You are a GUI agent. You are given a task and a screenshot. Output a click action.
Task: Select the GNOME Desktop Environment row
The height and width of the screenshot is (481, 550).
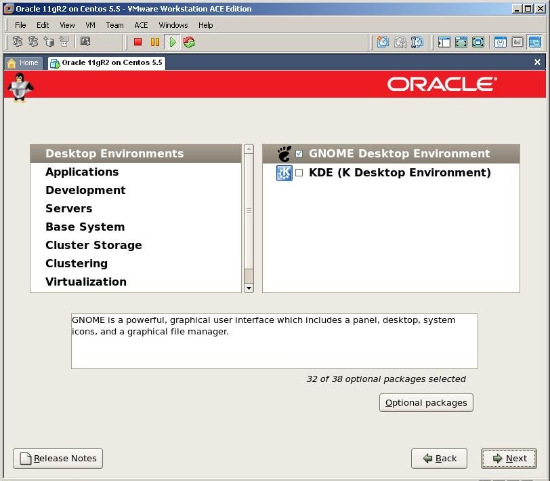click(391, 153)
